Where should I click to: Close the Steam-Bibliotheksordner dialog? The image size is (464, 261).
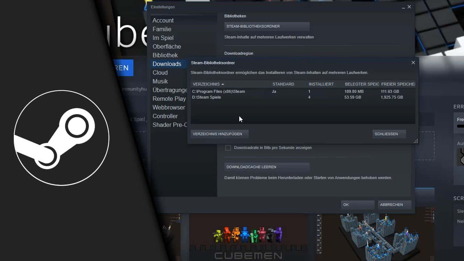pos(413,63)
